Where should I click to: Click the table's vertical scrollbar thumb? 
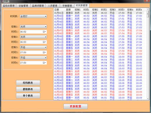148,14
